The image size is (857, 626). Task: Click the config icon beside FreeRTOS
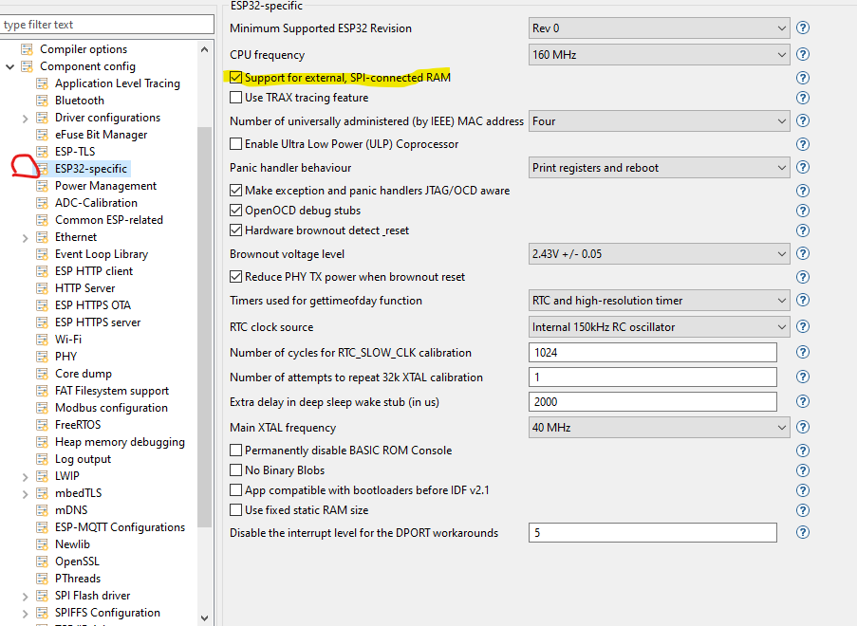[x=42, y=424]
